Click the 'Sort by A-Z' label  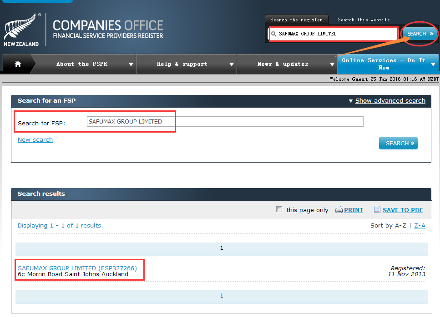point(388,225)
